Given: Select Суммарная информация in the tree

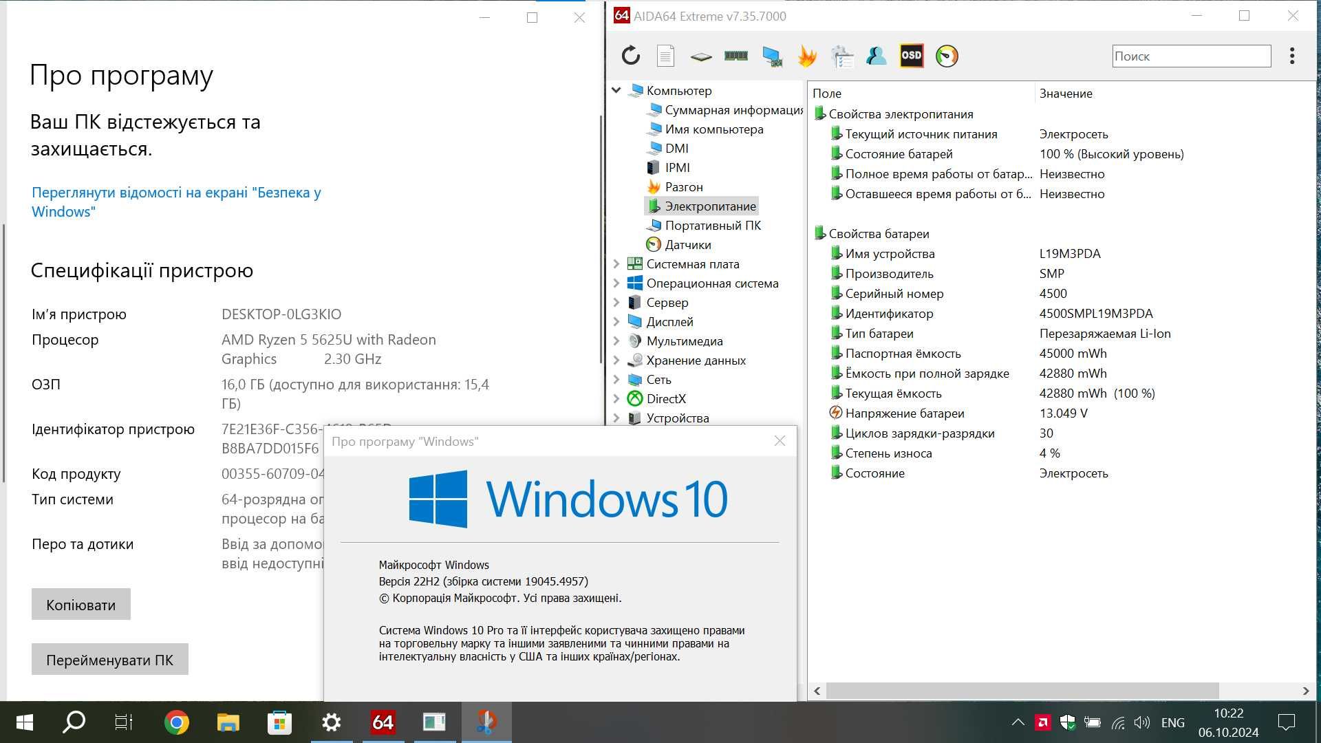Looking at the screenshot, I should coord(725,109).
